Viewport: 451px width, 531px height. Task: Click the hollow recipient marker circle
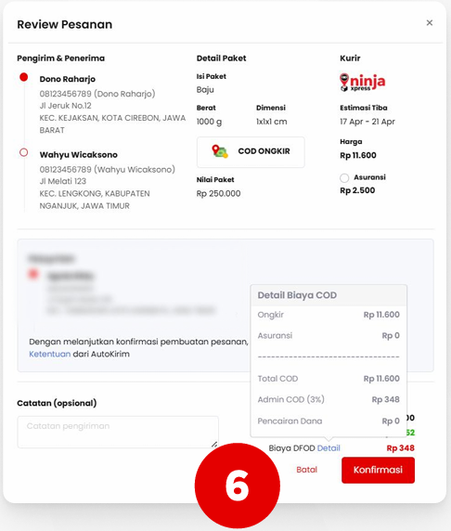coord(24,152)
